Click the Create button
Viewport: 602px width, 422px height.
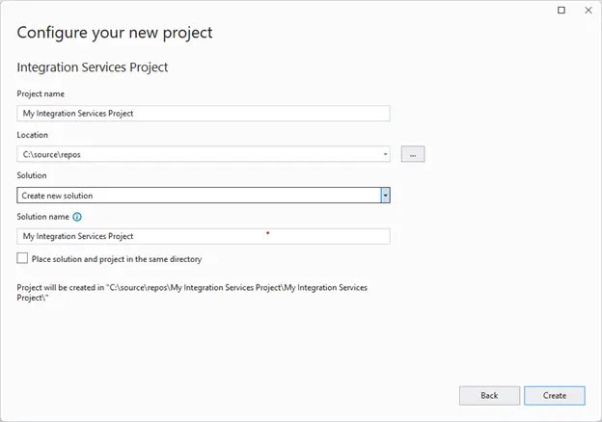click(554, 395)
